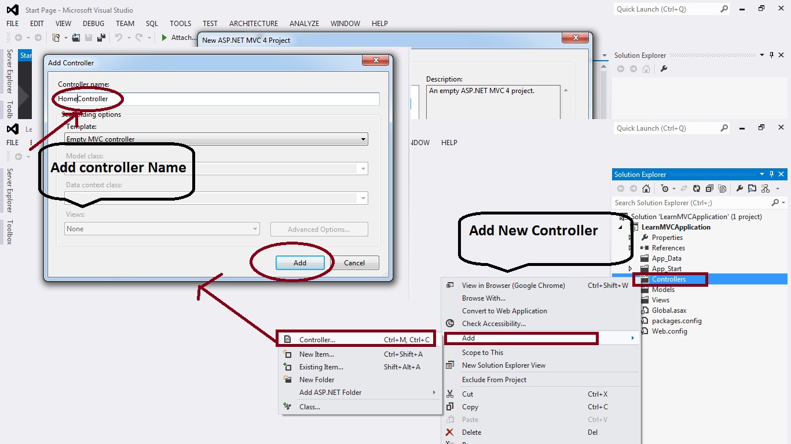
Task: Click Add button in Add Controller dialog
Action: tap(300, 262)
